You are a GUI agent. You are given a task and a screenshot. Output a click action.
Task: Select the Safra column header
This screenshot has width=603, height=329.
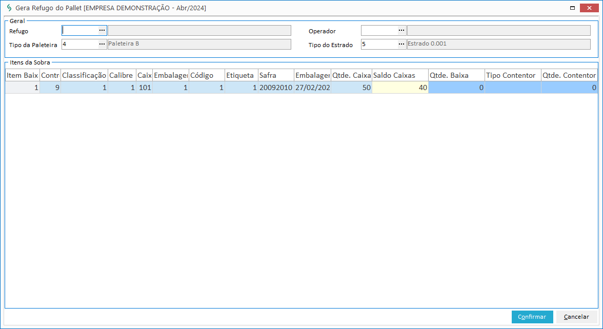[x=276, y=75]
